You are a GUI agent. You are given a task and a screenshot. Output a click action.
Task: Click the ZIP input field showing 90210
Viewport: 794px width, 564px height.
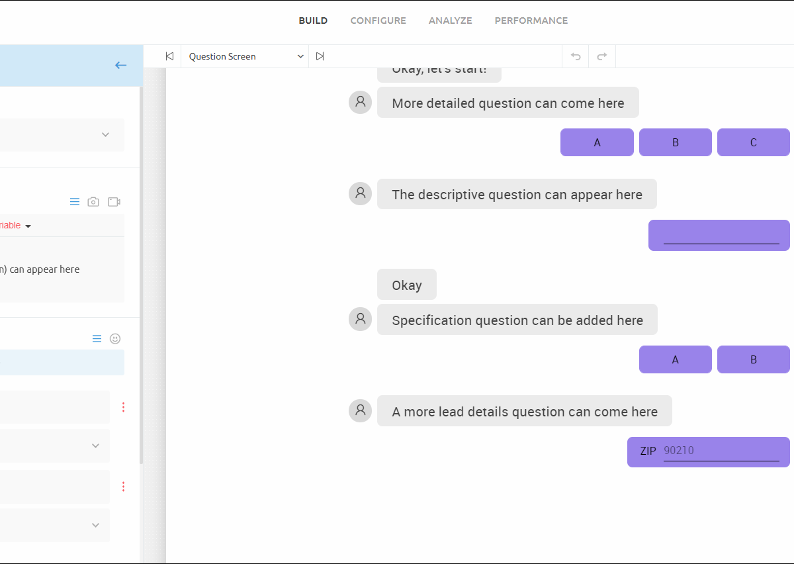point(721,451)
